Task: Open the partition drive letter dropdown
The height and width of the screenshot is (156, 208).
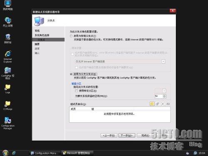Action: coord(164,91)
